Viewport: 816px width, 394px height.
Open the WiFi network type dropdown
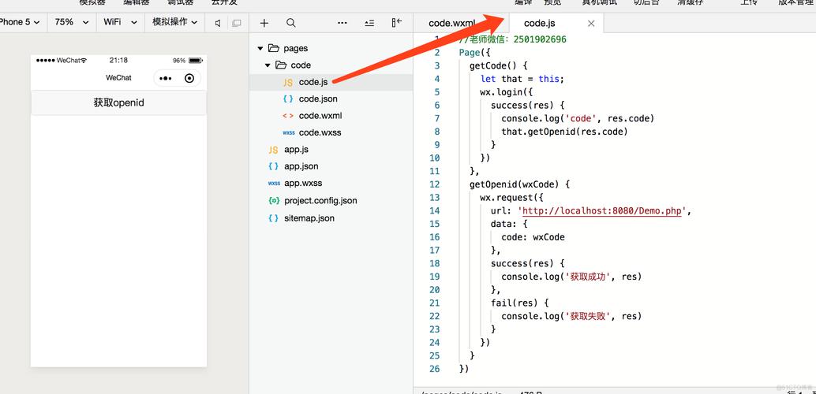[120, 22]
